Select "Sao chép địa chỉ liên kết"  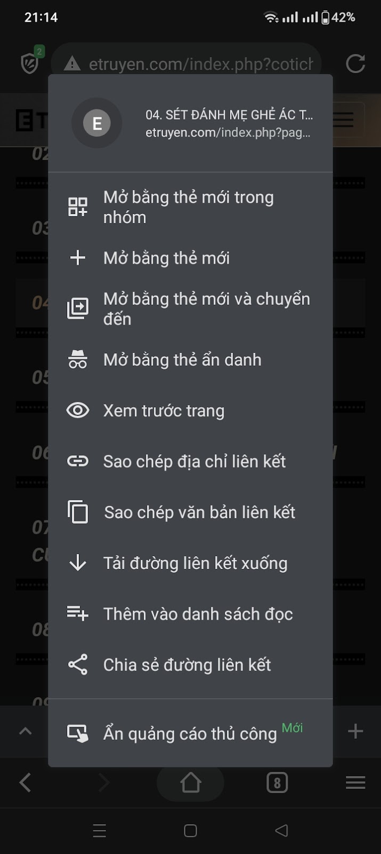point(194,461)
